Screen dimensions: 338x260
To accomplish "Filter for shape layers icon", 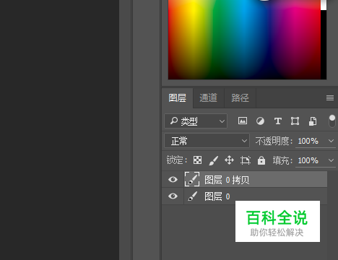I will (295, 121).
